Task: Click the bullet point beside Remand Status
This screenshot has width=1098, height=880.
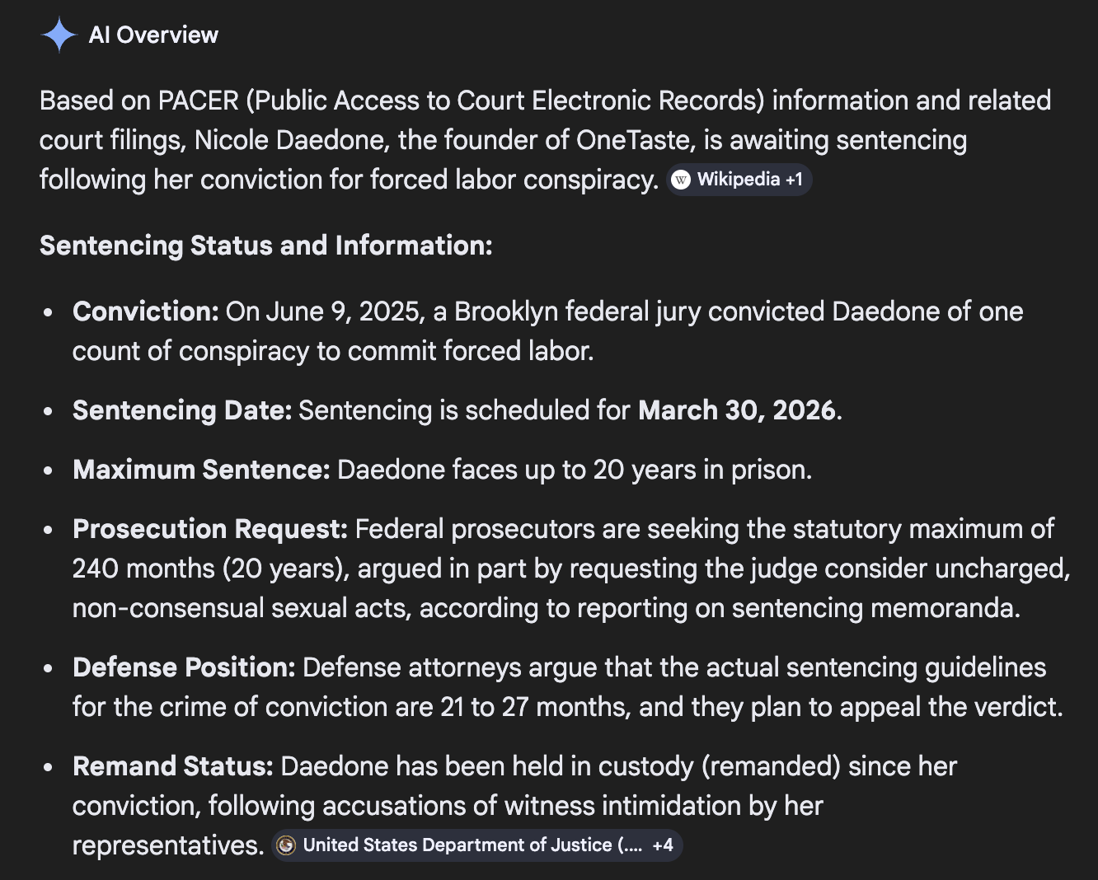Action: tap(49, 767)
